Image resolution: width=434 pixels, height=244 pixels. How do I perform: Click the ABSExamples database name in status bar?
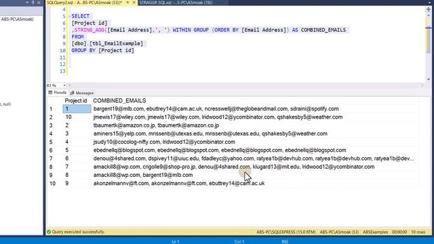click(375, 232)
